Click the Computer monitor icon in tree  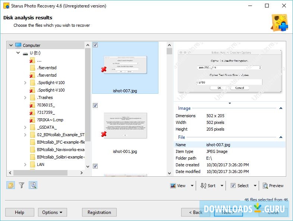point(18,45)
